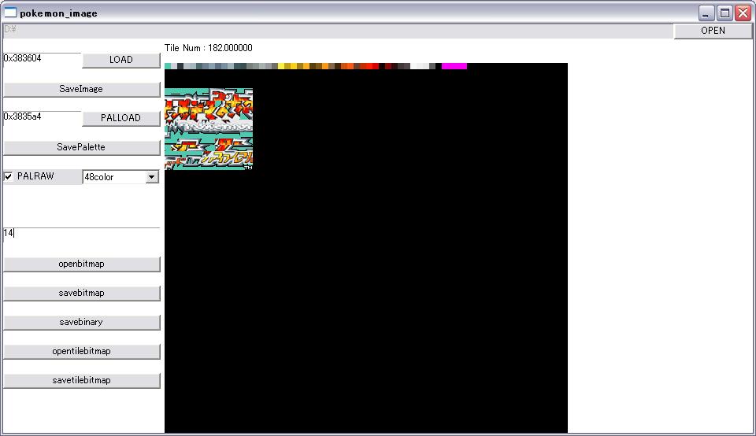Click the openbitmap button
756x436 pixels.
coord(81,264)
